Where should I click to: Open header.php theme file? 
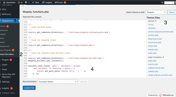pyautogui.click(x=153, y=50)
